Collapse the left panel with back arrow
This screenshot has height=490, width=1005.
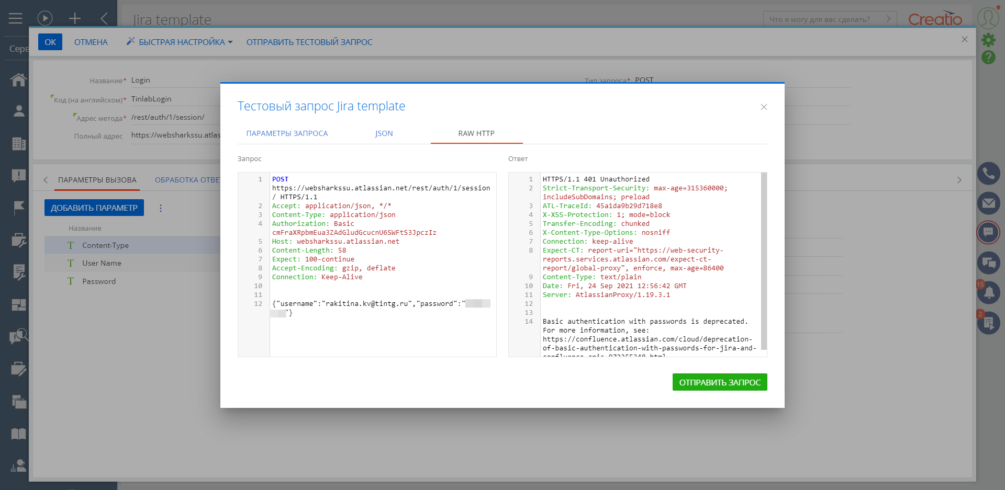click(x=104, y=18)
